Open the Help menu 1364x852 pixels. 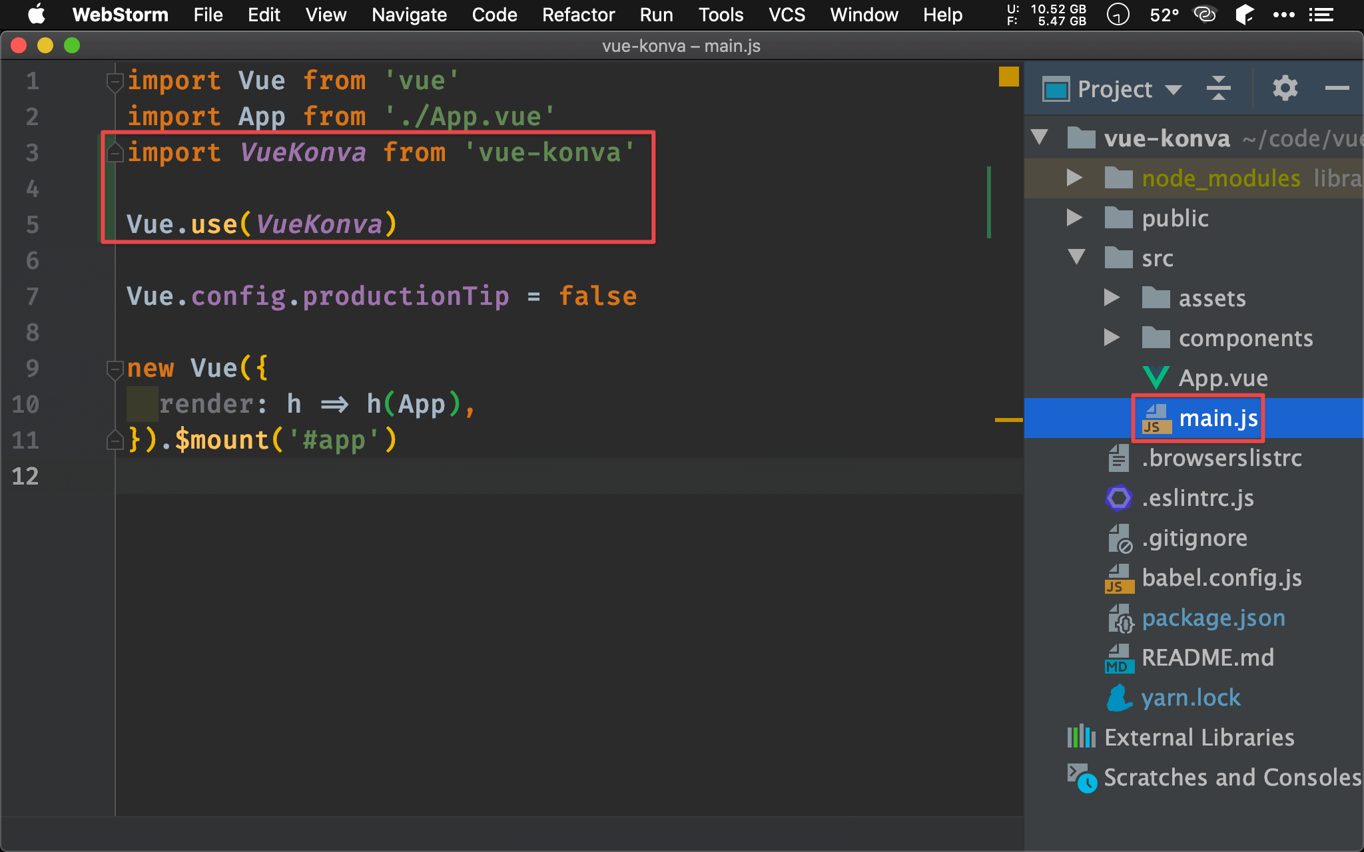point(942,15)
